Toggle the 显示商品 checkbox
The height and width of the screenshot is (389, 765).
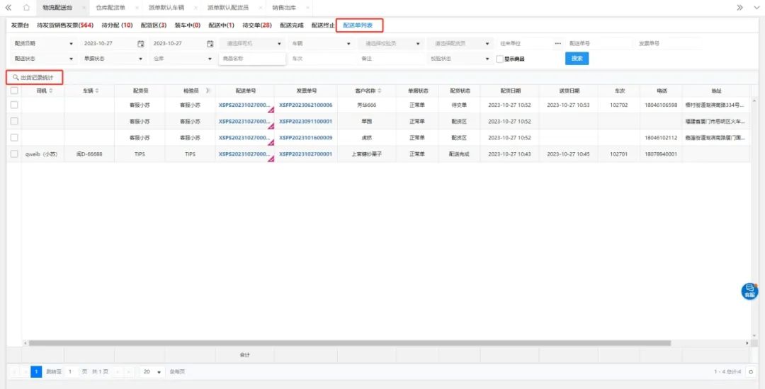coord(499,59)
